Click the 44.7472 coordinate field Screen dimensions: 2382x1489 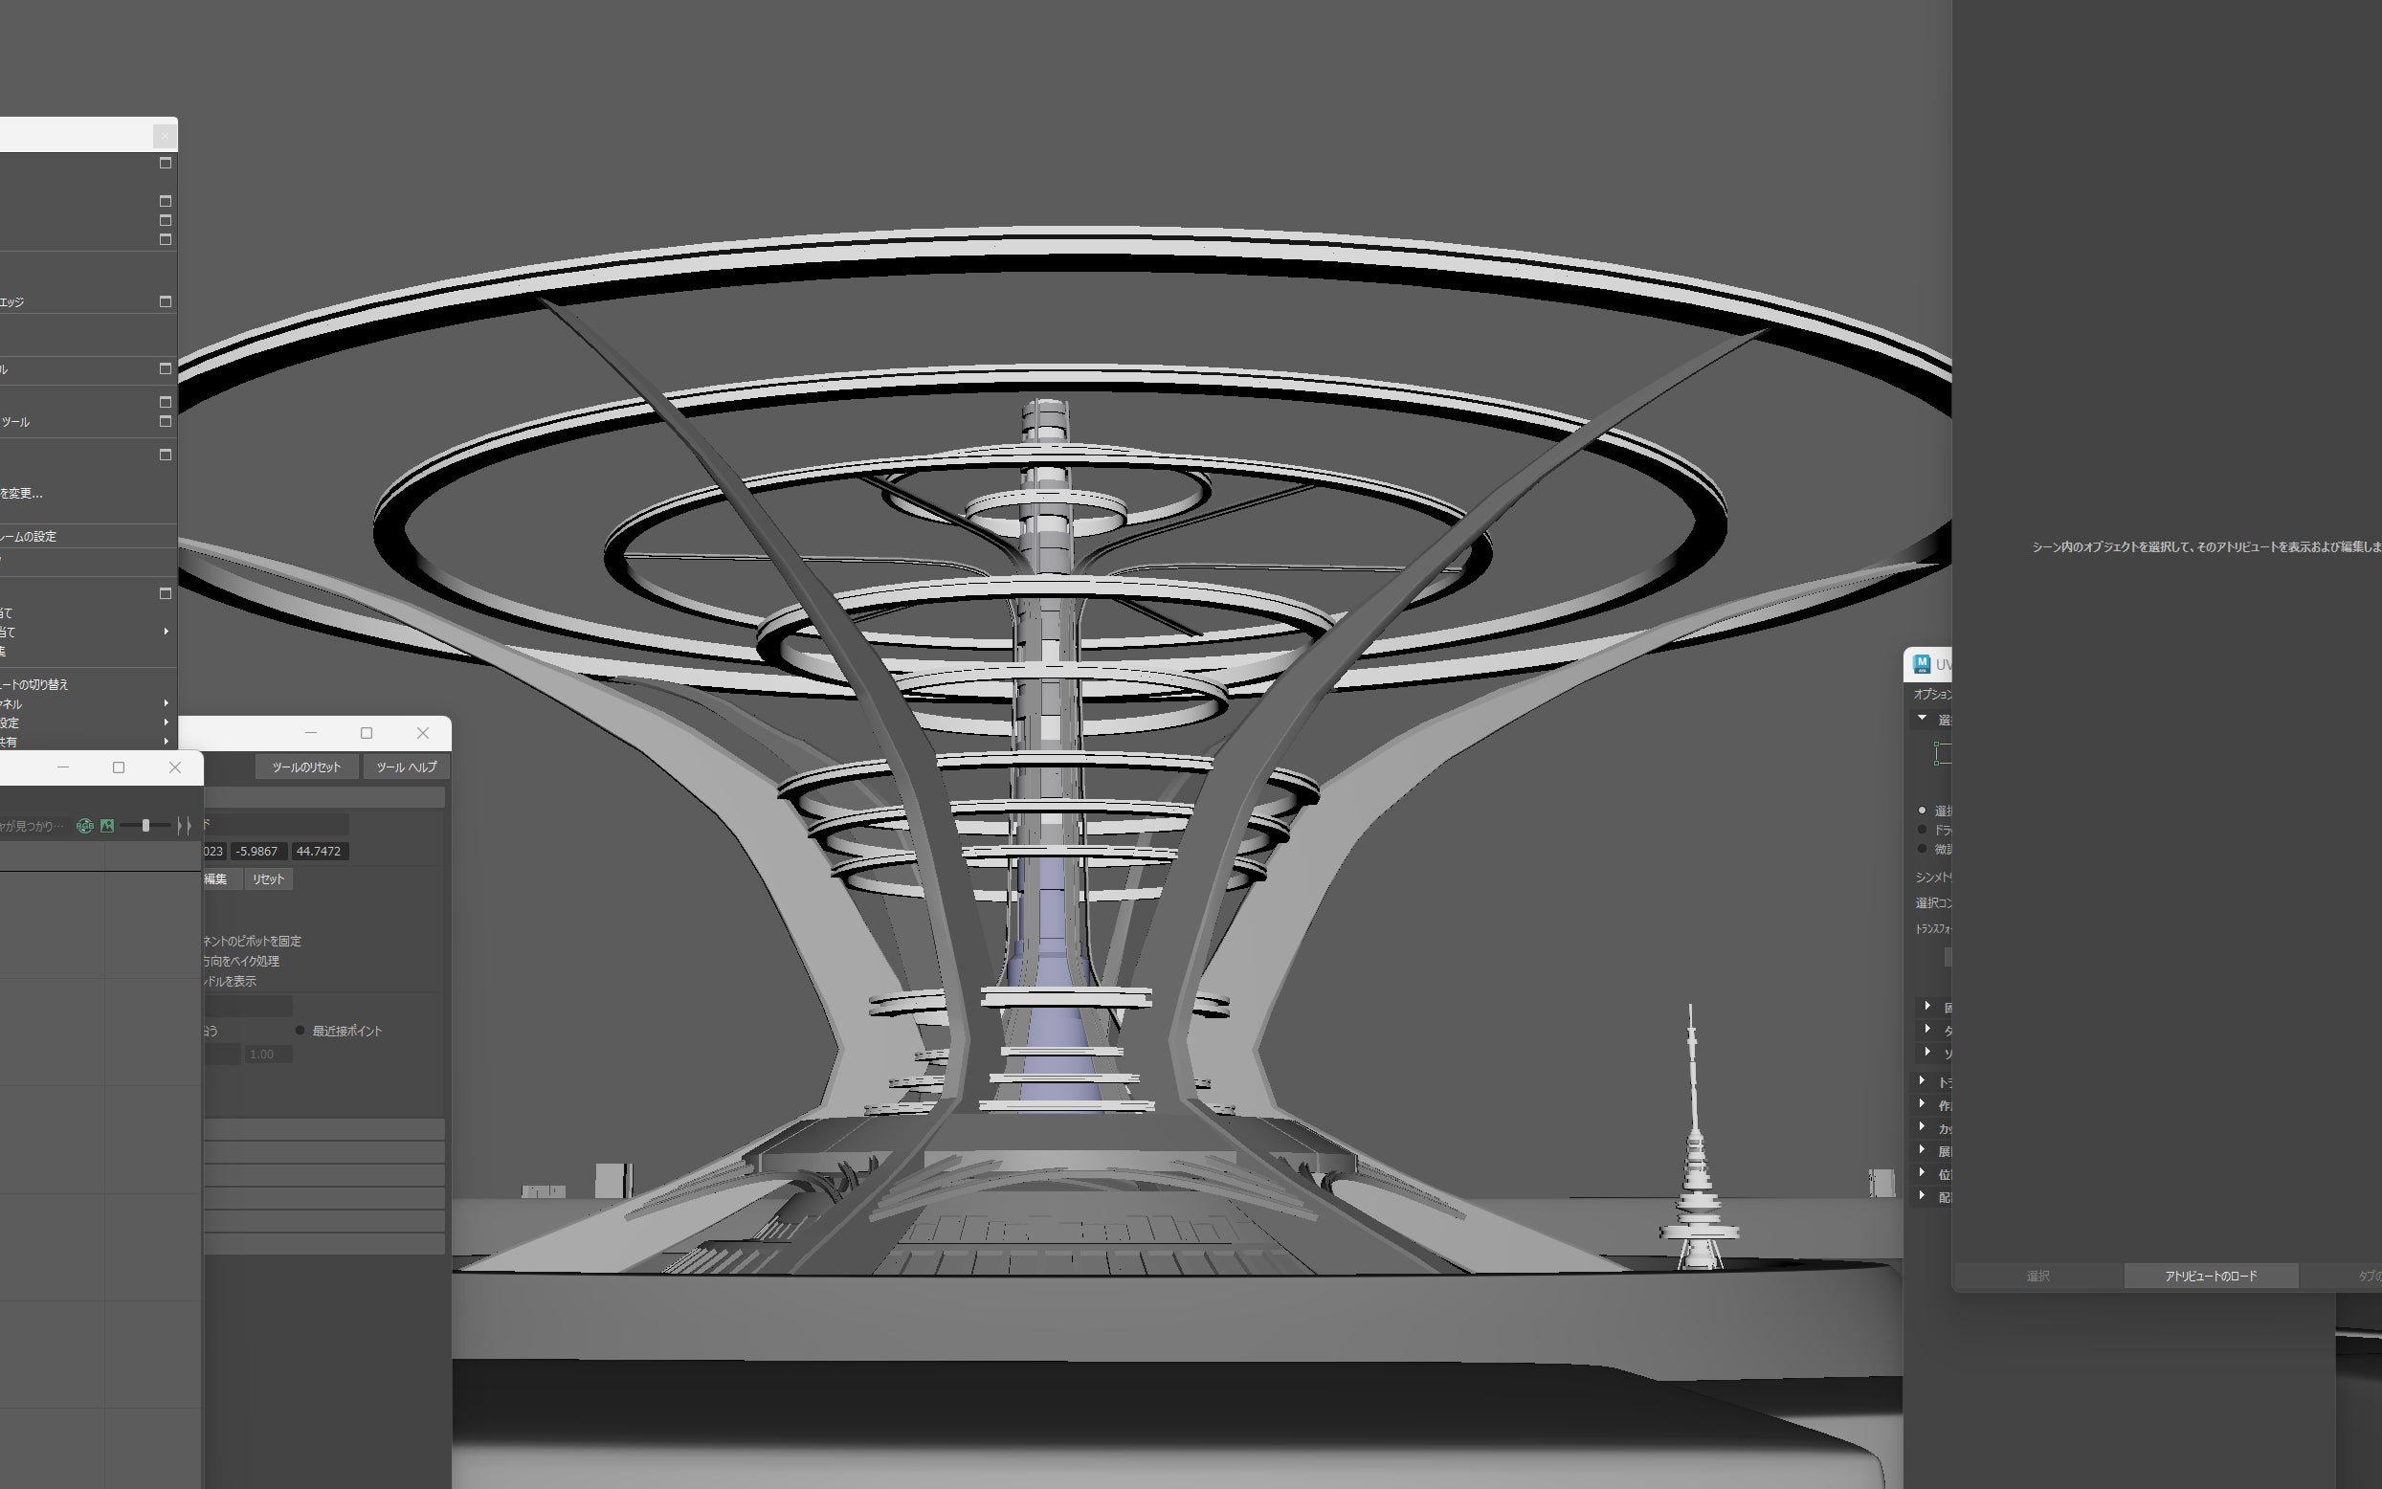(318, 851)
